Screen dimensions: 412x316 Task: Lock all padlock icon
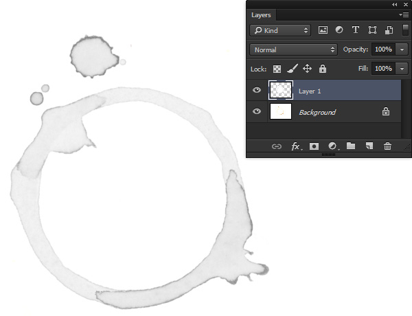click(x=323, y=69)
